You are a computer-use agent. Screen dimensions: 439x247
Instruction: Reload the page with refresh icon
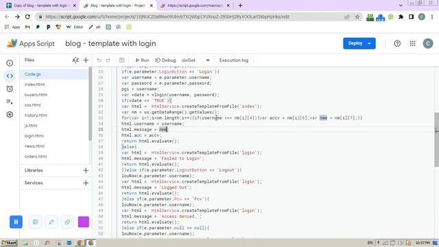(27, 16)
